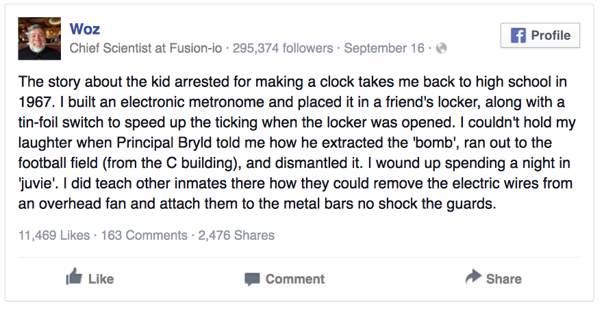Image resolution: width=604 pixels, height=309 pixels.
Task: Click the Fusion-io company name
Action: pos(197,49)
